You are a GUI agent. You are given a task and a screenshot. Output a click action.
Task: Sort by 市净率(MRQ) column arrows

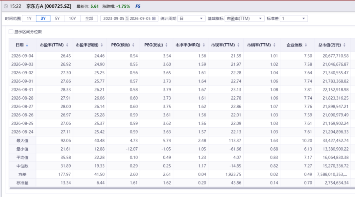(204, 45)
